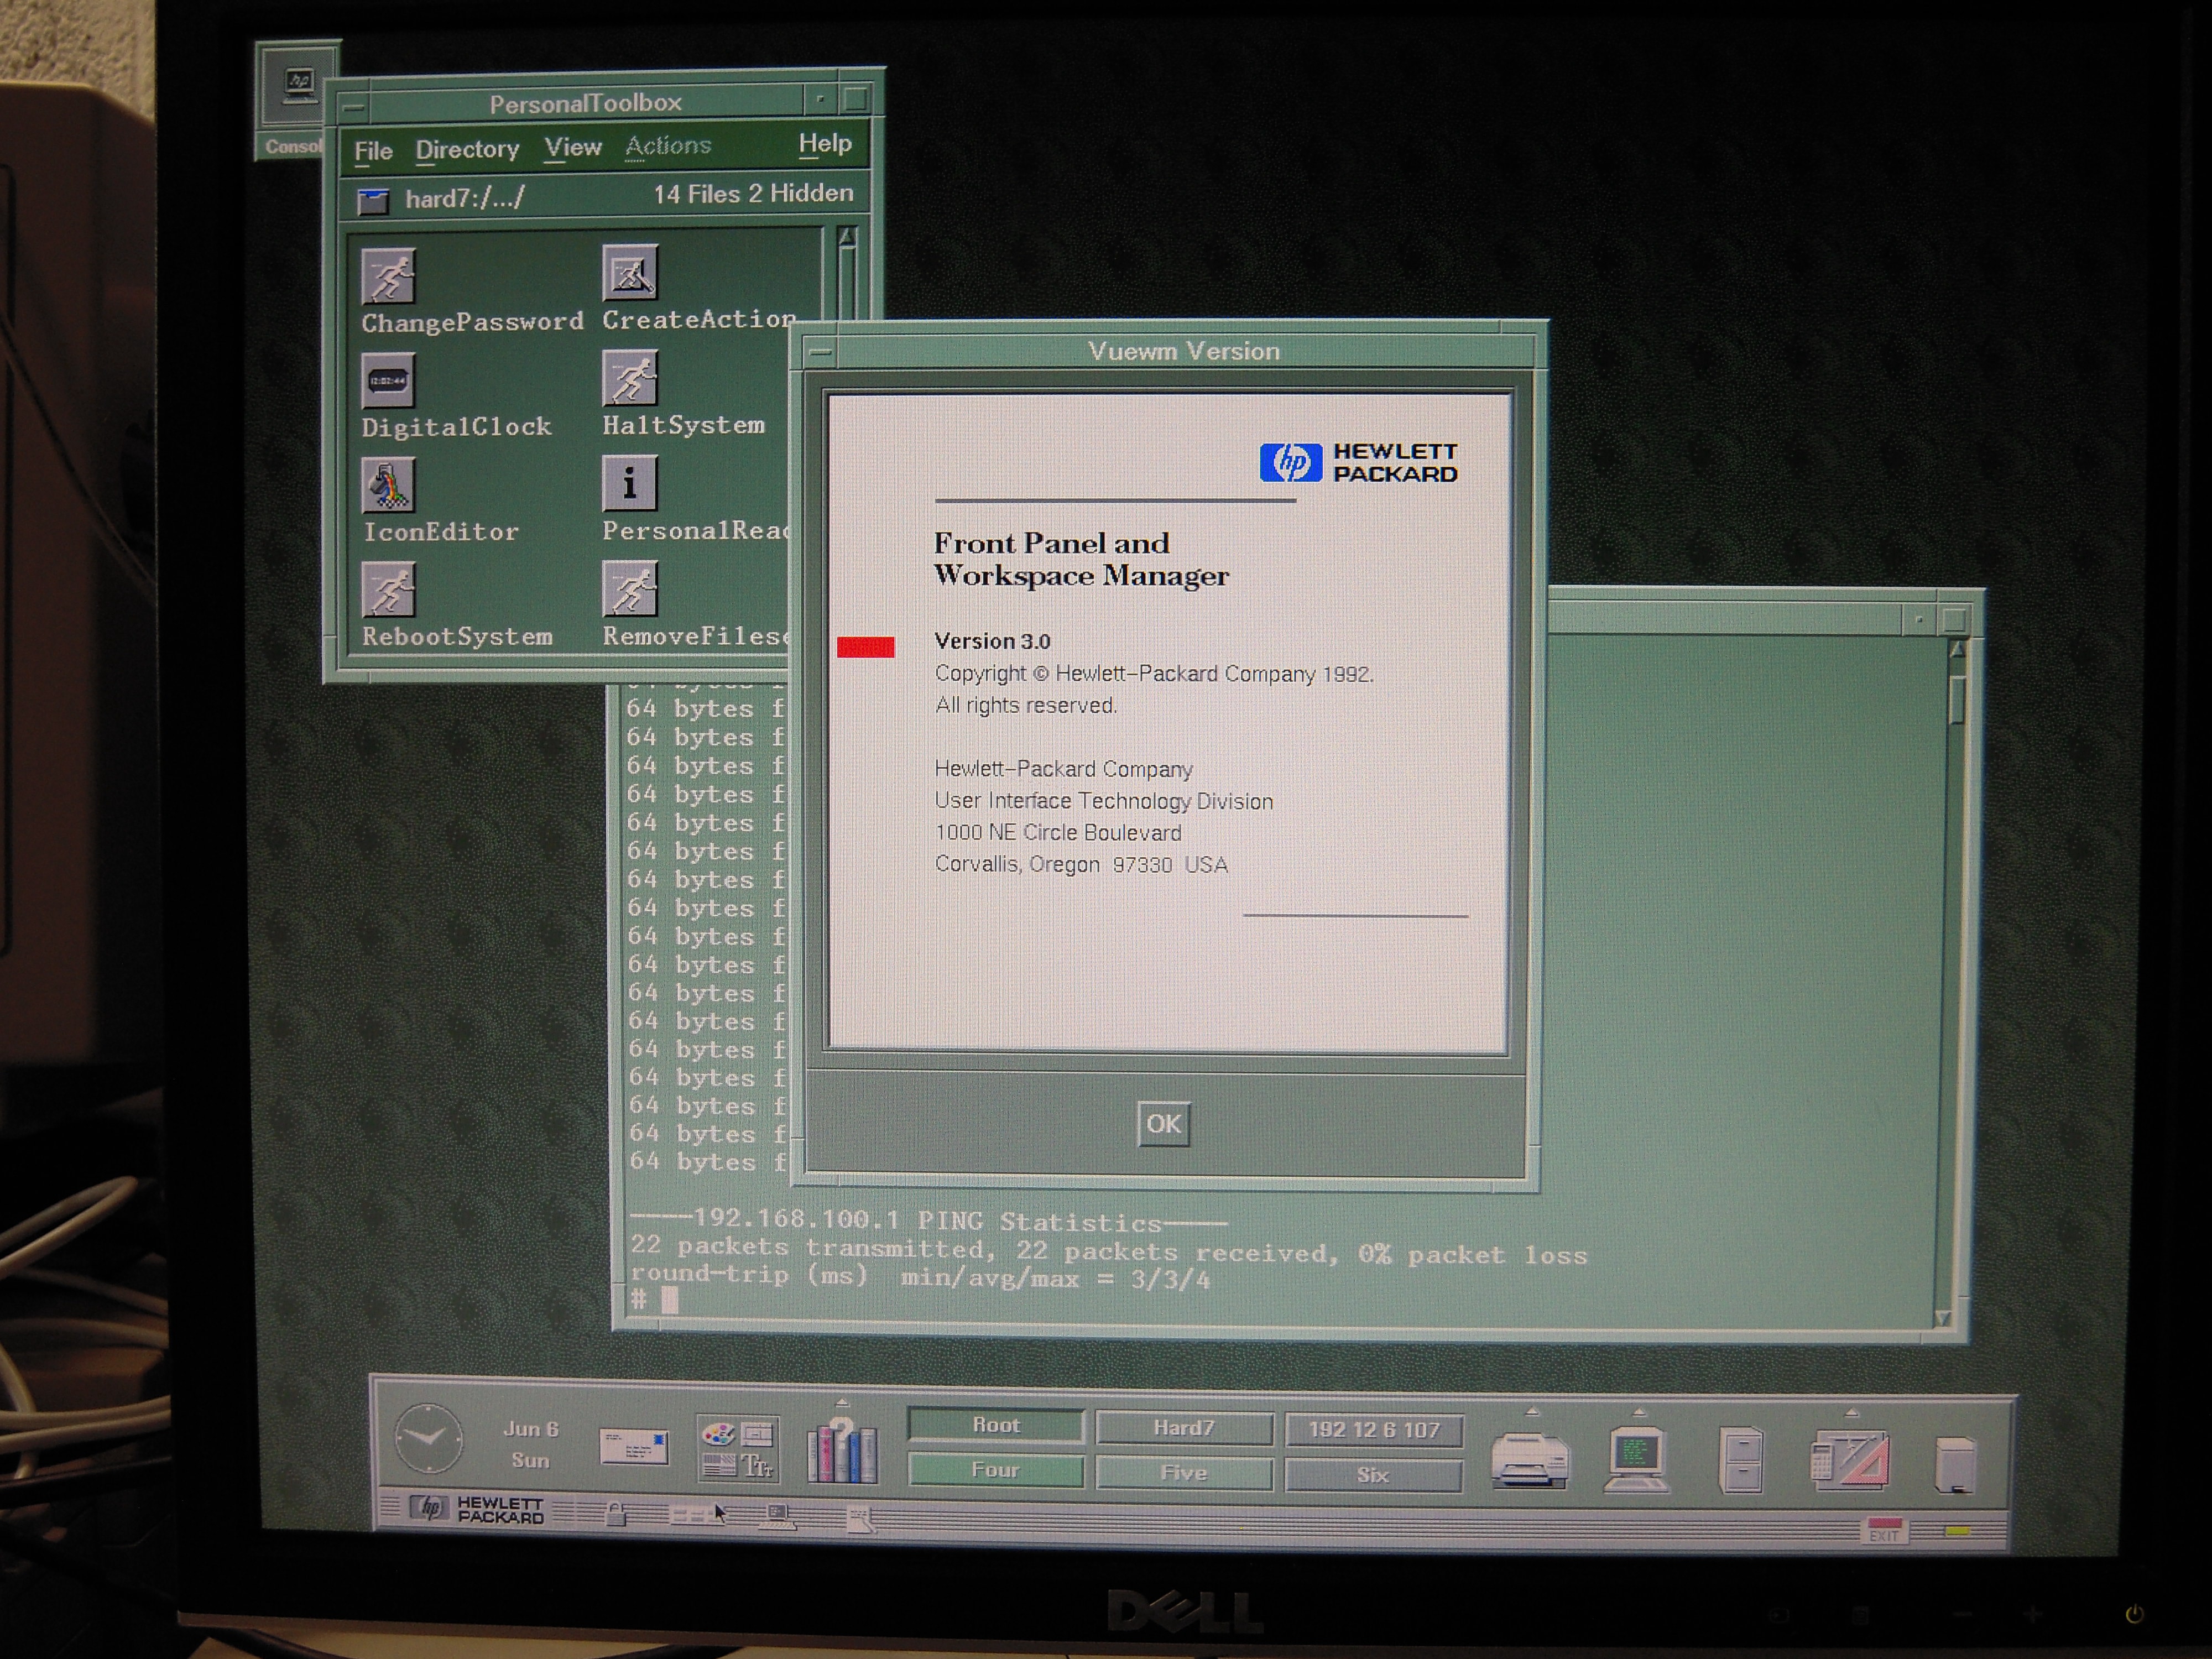Open the File menu in PersonalToolbox

pos(373,151)
